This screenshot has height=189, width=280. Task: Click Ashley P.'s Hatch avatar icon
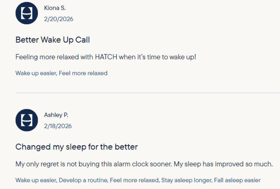pyautogui.click(x=27, y=120)
